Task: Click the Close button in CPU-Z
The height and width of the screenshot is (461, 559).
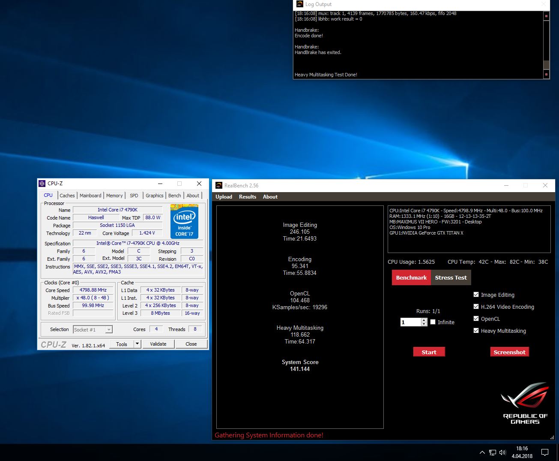Action: [x=191, y=344]
